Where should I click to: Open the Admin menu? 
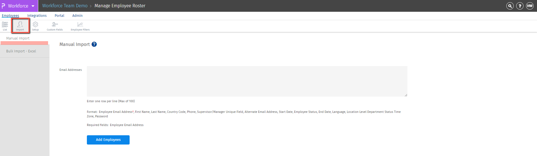(x=77, y=16)
